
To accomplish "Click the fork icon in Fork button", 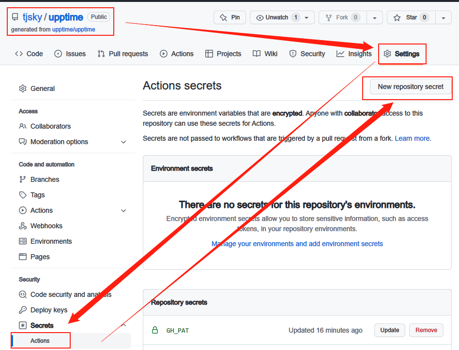I will point(329,18).
